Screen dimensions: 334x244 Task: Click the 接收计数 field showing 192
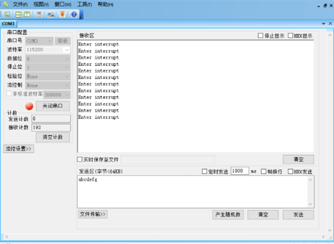coord(51,127)
